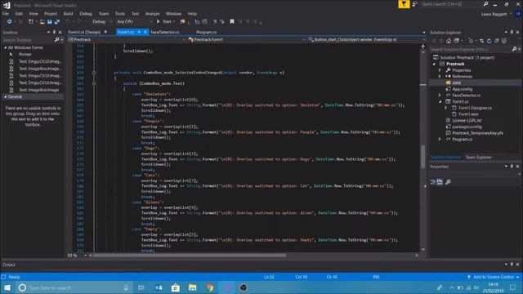Toggle auto-hide pin on Output panel
The image size is (523, 294).
[x=512, y=265]
